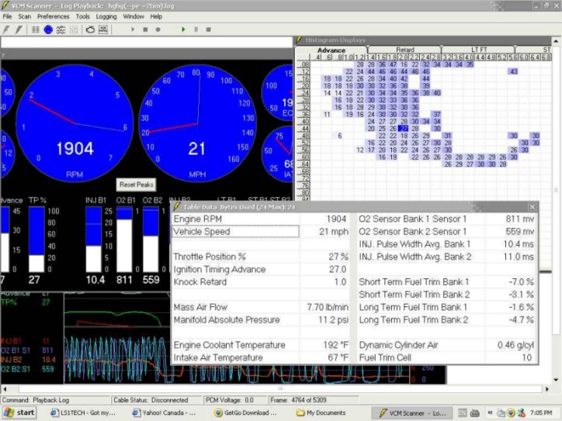Click the table display toolbar icon
Image resolution: width=562 pixels, height=421 pixels.
tap(36, 29)
